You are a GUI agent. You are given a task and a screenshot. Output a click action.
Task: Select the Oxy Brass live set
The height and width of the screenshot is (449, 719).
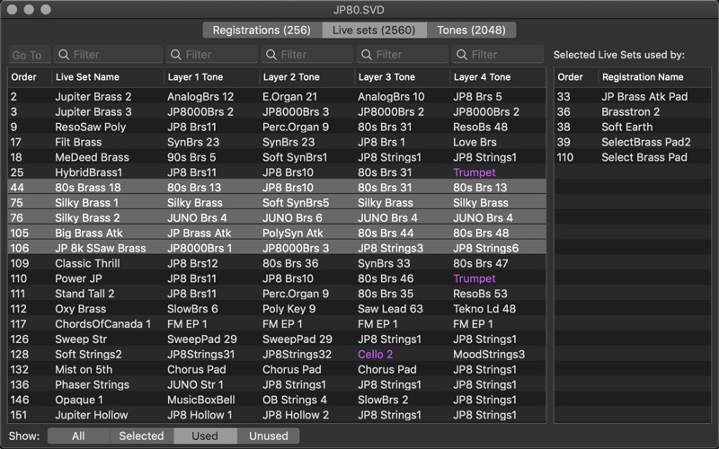[x=277, y=309]
